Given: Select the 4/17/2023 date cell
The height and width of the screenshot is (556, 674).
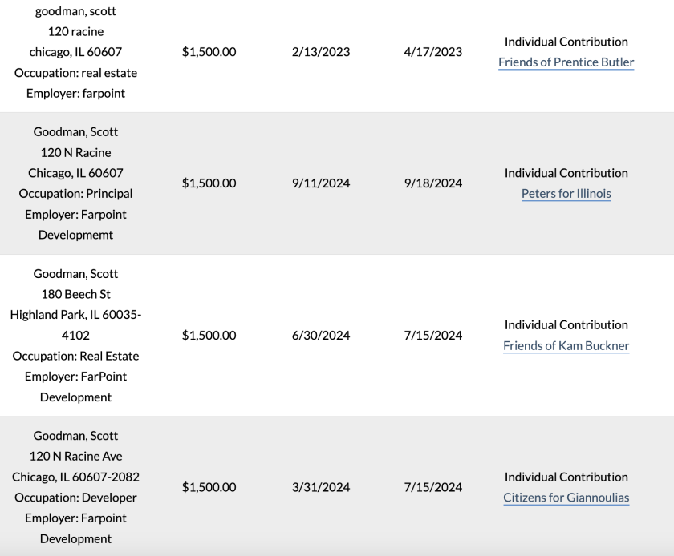Looking at the screenshot, I should [x=433, y=52].
